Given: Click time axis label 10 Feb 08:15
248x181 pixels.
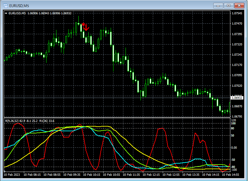Looking at the screenshot, I should tap(32, 175).
